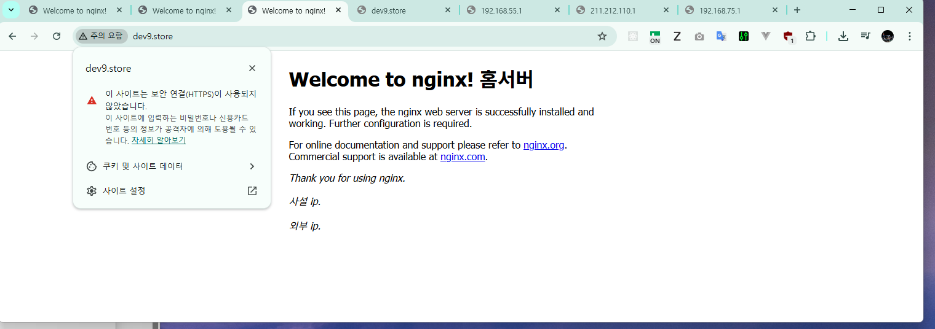Click the '자세히 알아보기' learn more link
Image resolution: width=935 pixels, height=329 pixels.
tap(159, 140)
